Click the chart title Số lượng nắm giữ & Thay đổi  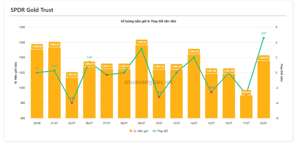148,21
